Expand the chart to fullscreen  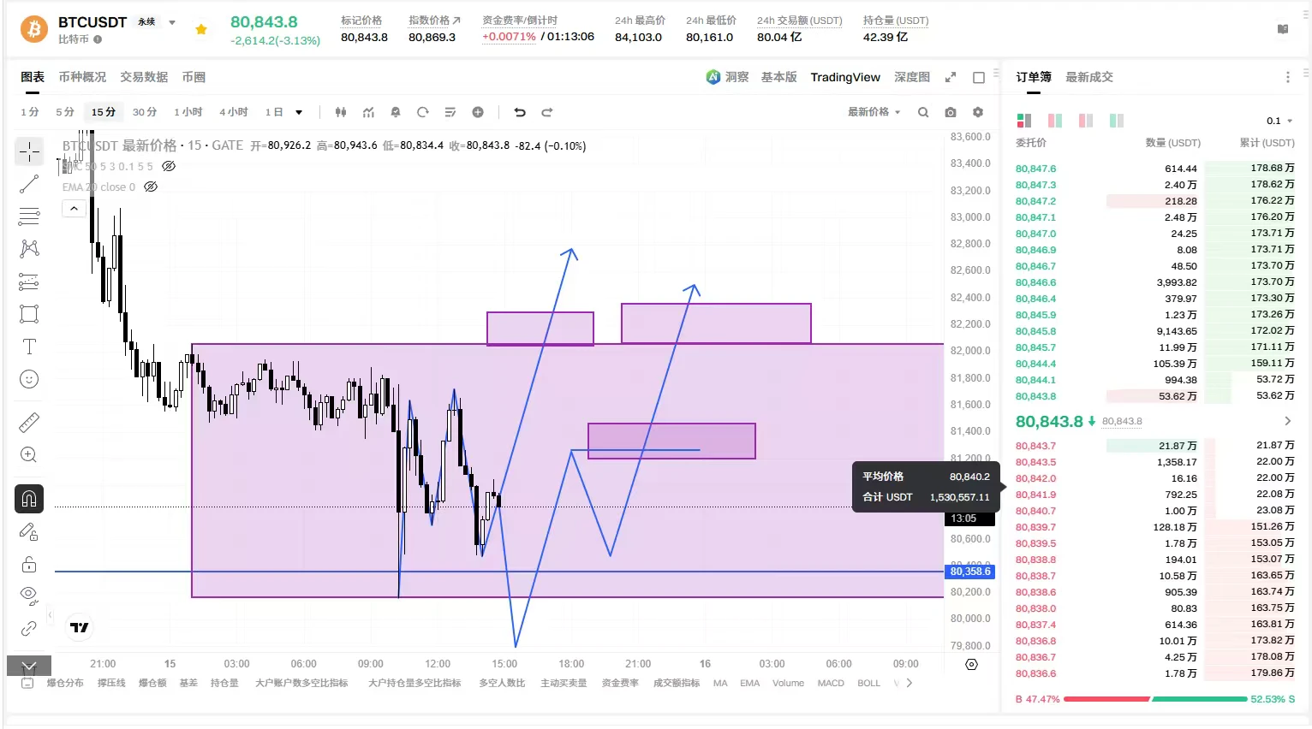[951, 77]
